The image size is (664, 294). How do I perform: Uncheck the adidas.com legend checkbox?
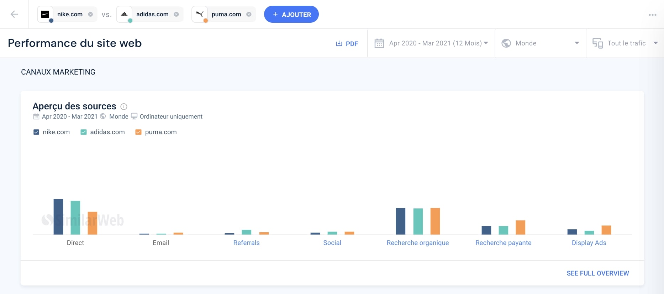click(84, 132)
